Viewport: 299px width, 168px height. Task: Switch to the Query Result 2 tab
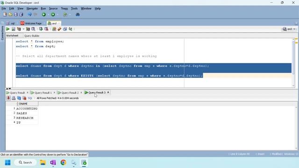pyautogui.click(x=69, y=92)
